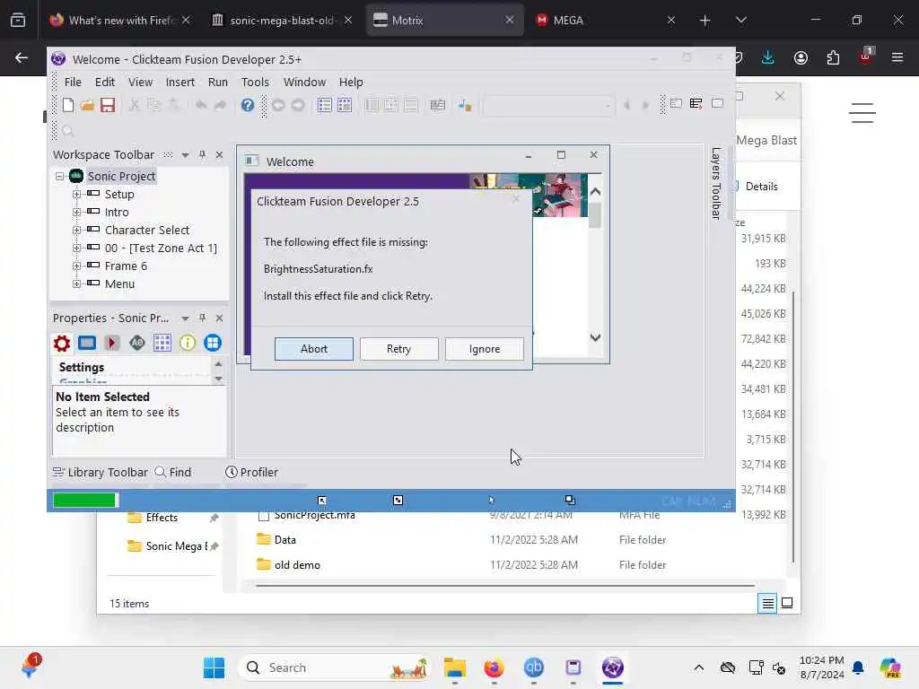Pin the Properties panel
Image resolution: width=919 pixels, height=689 pixels.
click(202, 318)
